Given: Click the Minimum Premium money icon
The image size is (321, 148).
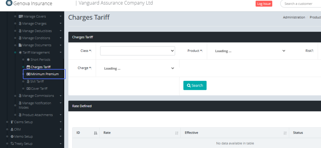Looking at the screenshot, I should point(29,74).
